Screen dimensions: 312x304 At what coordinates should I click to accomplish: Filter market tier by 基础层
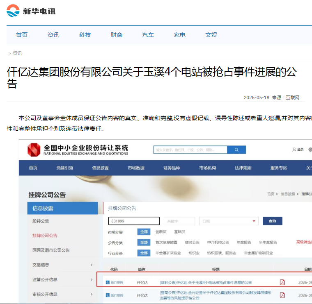point(179,232)
